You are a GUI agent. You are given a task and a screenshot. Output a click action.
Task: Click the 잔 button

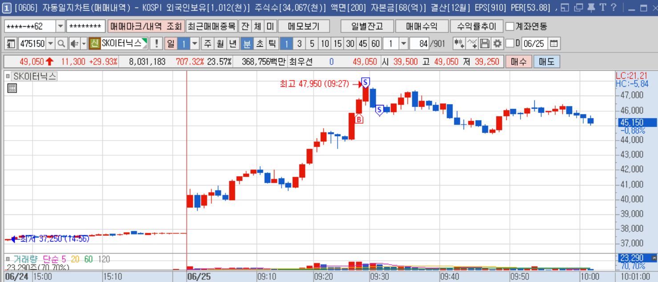[x=245, y=26]
